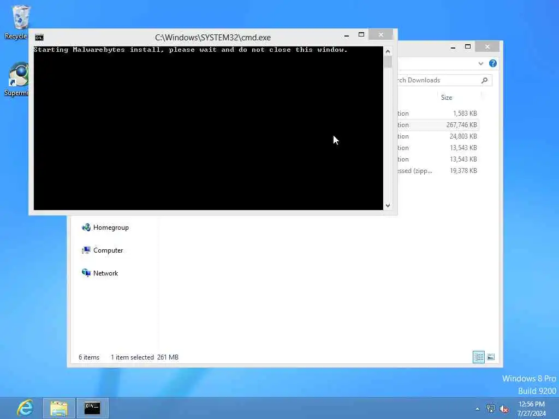Minimize the Downloads Explorer window
Viewport: 559px width, 419px height.
coord(453,47)
